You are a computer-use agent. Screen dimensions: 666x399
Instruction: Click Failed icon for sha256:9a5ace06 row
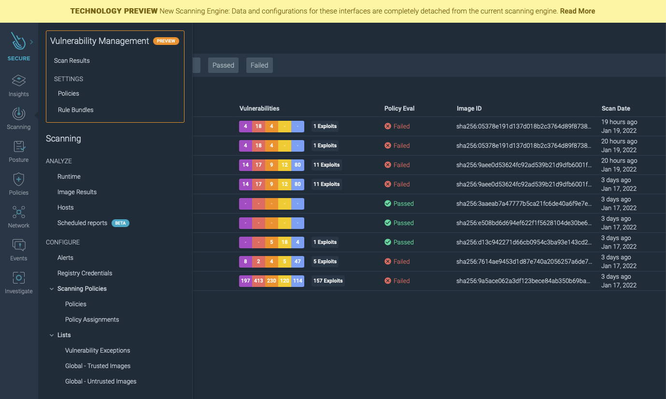pyautogui.click(x=387, y=281)
